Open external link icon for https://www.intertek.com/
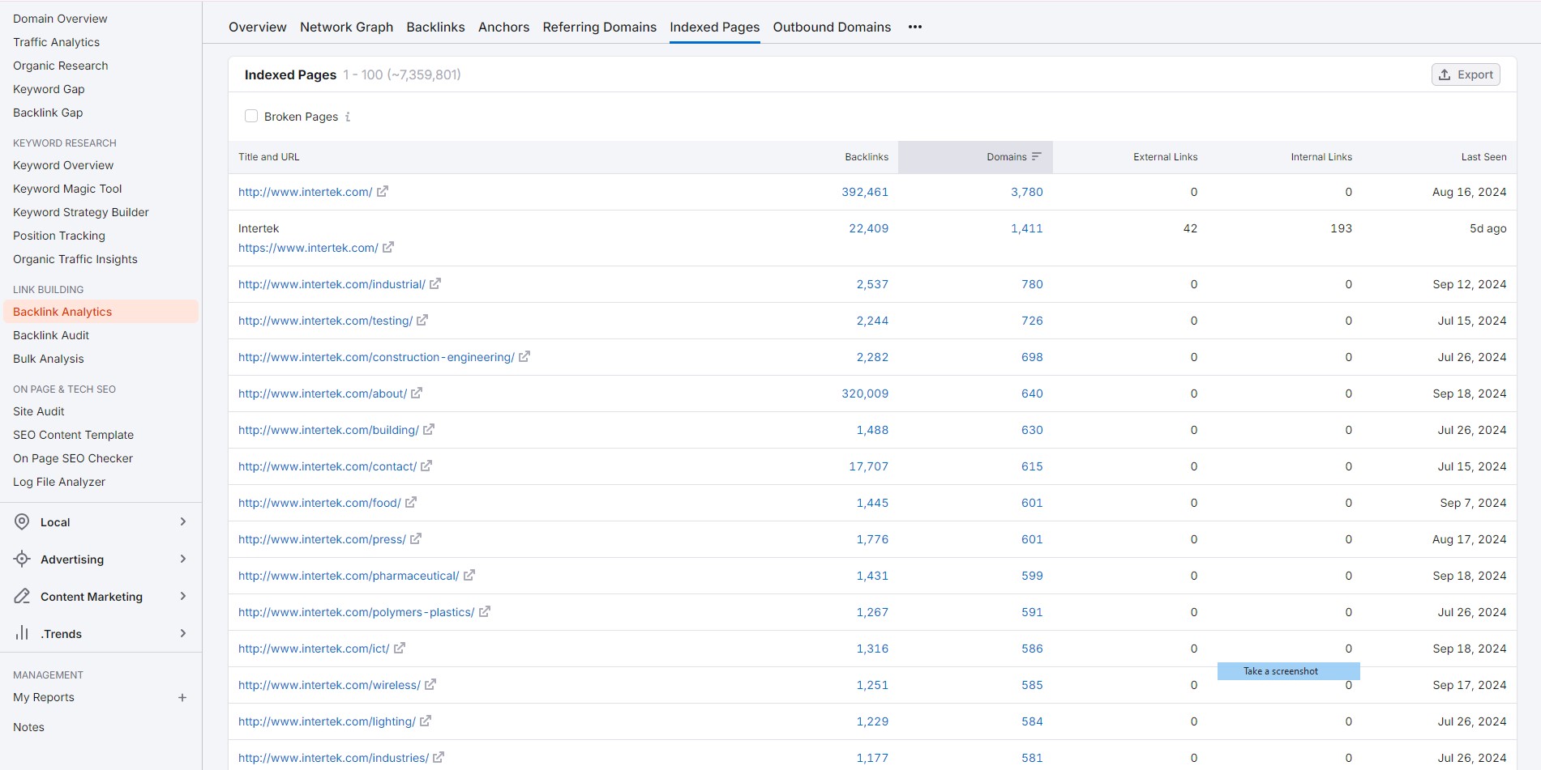 388,248
